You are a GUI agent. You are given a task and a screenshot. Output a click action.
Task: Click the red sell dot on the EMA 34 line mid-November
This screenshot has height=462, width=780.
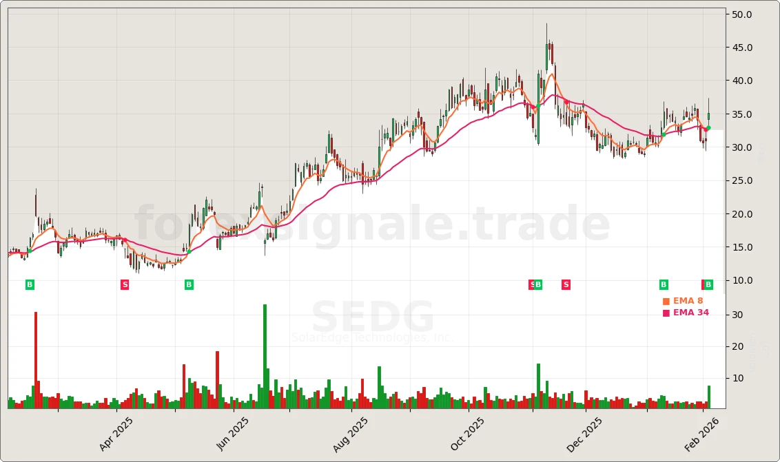(566, 102)
